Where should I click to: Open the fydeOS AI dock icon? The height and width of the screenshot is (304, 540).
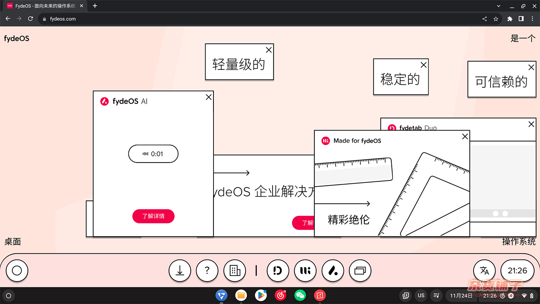333,271
